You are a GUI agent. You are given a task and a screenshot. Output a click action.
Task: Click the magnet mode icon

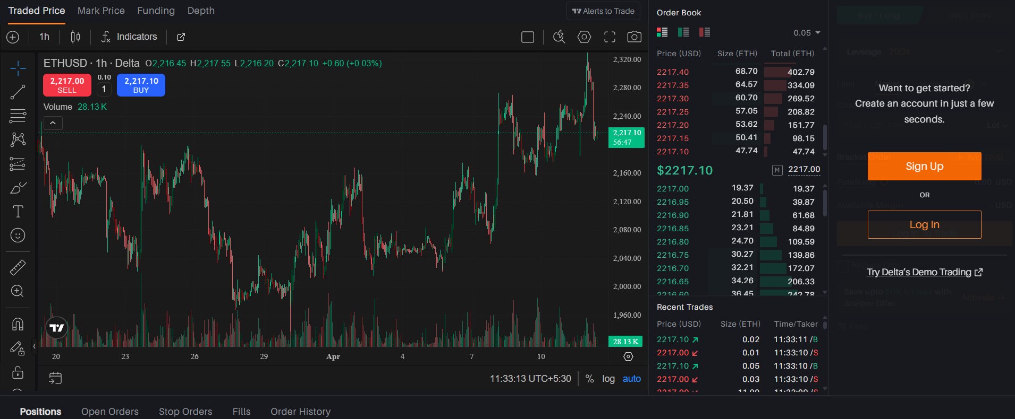point(18,324)
